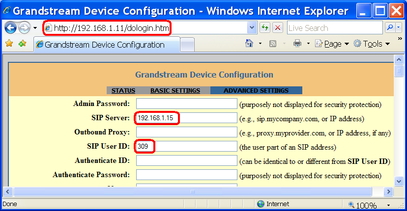Viewport: 407px width, 211px height.
Task: Open the zoom level dropdown arrow
Action: pos(389,205)
